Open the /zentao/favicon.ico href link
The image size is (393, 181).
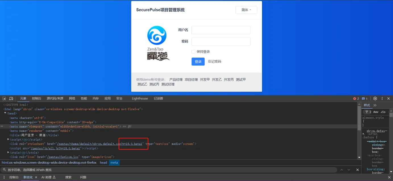click(x=63, y=157)
